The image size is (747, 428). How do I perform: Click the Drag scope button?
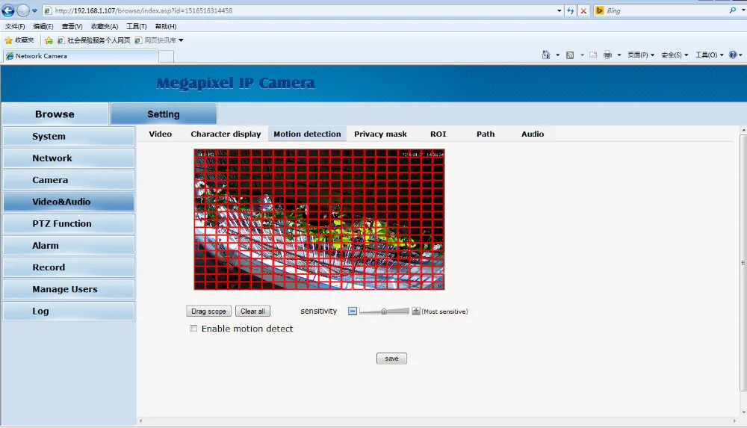coord(208,311)
